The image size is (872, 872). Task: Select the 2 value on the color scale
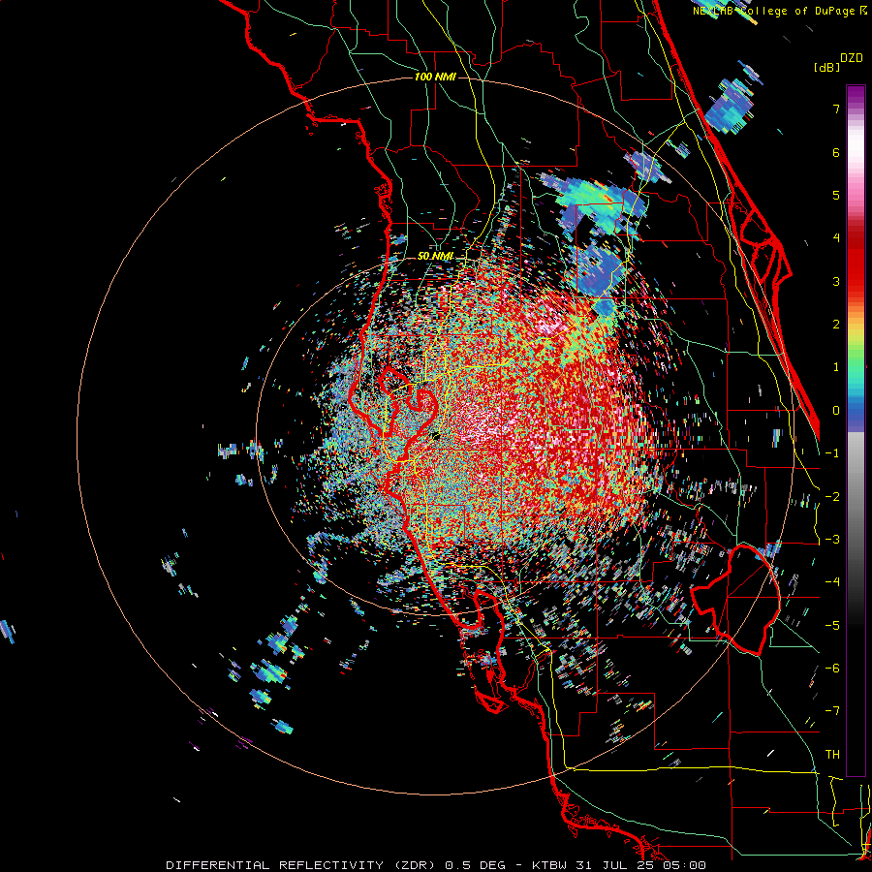[836, 325]
